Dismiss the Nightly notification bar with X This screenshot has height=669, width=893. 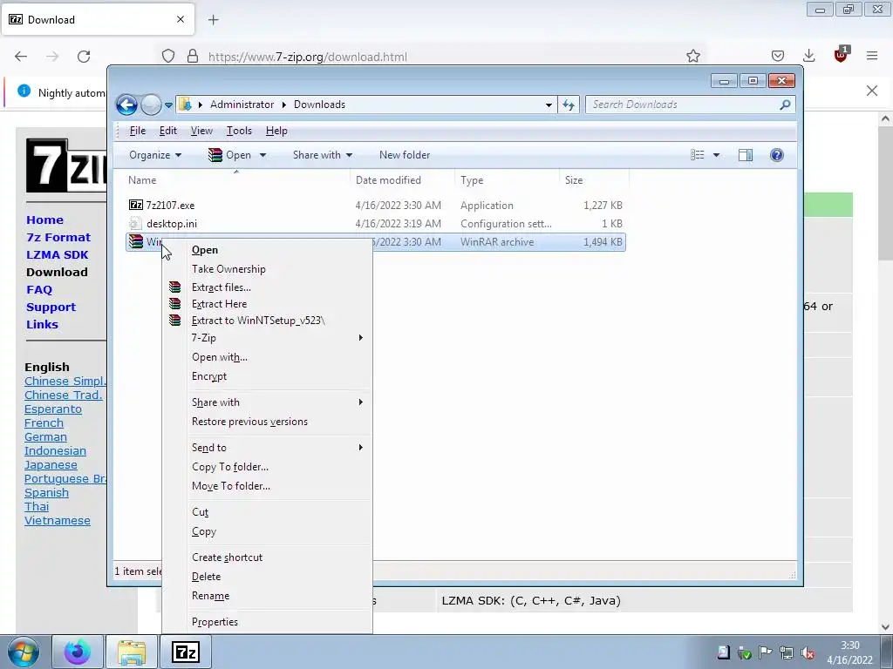(x=872, y=91)
